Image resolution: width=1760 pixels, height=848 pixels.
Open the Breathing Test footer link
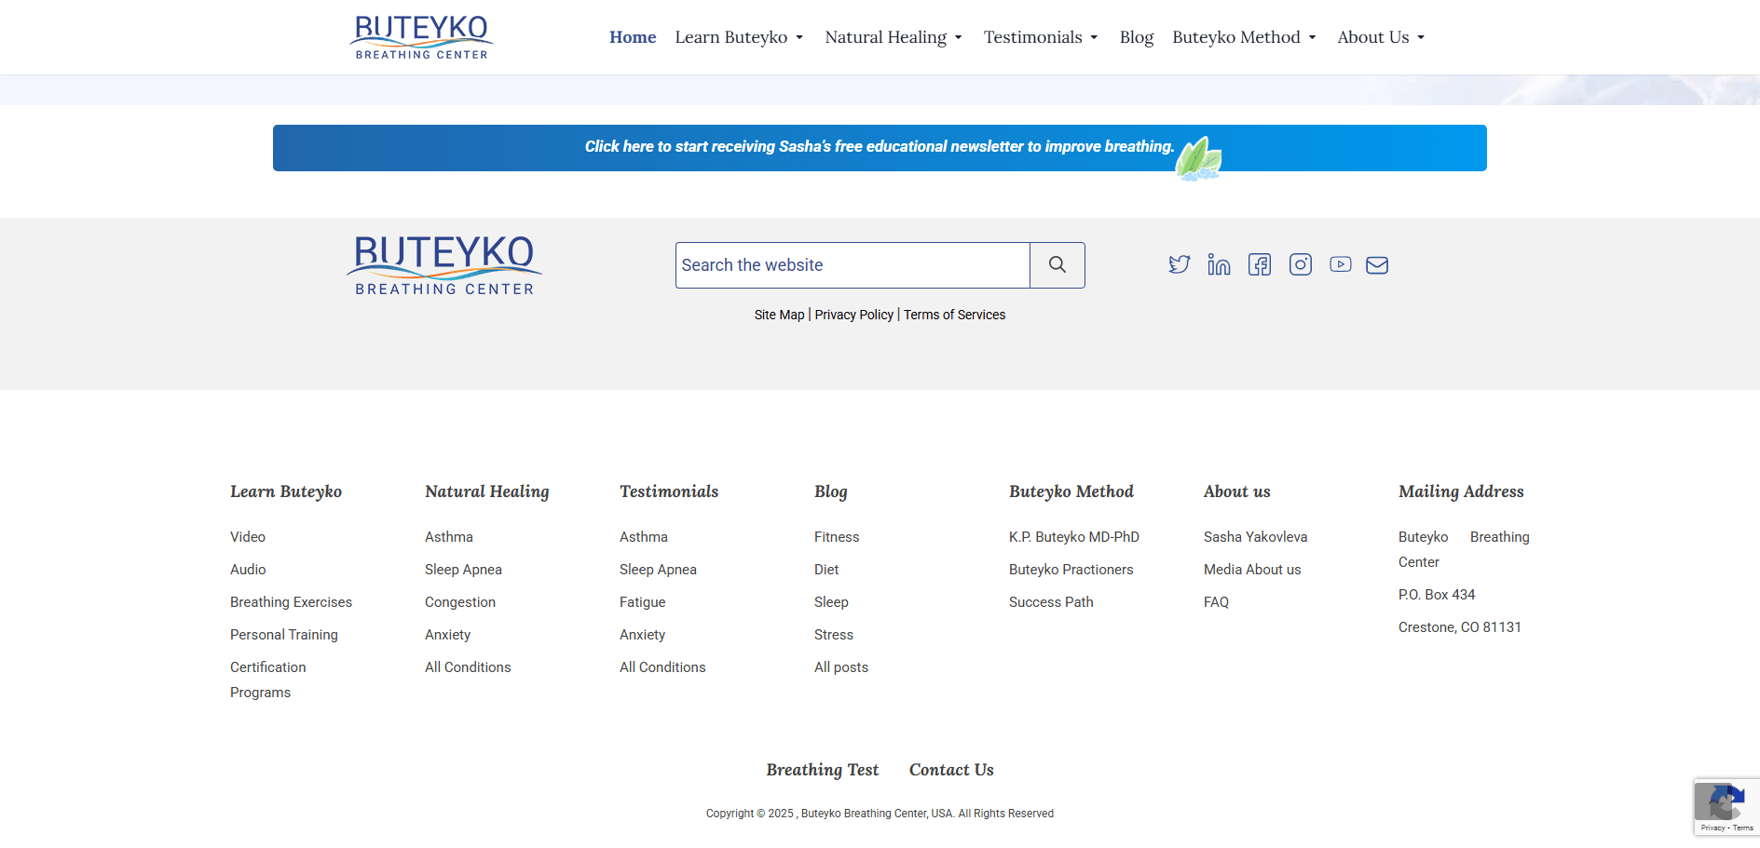822,770
